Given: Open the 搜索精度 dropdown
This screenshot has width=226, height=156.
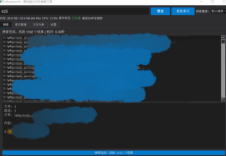Looking at the screenshot, I should [x=218, y=11].
